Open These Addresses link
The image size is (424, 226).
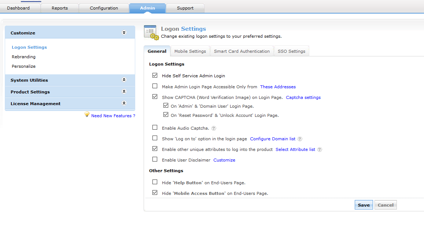pos(278,87)
